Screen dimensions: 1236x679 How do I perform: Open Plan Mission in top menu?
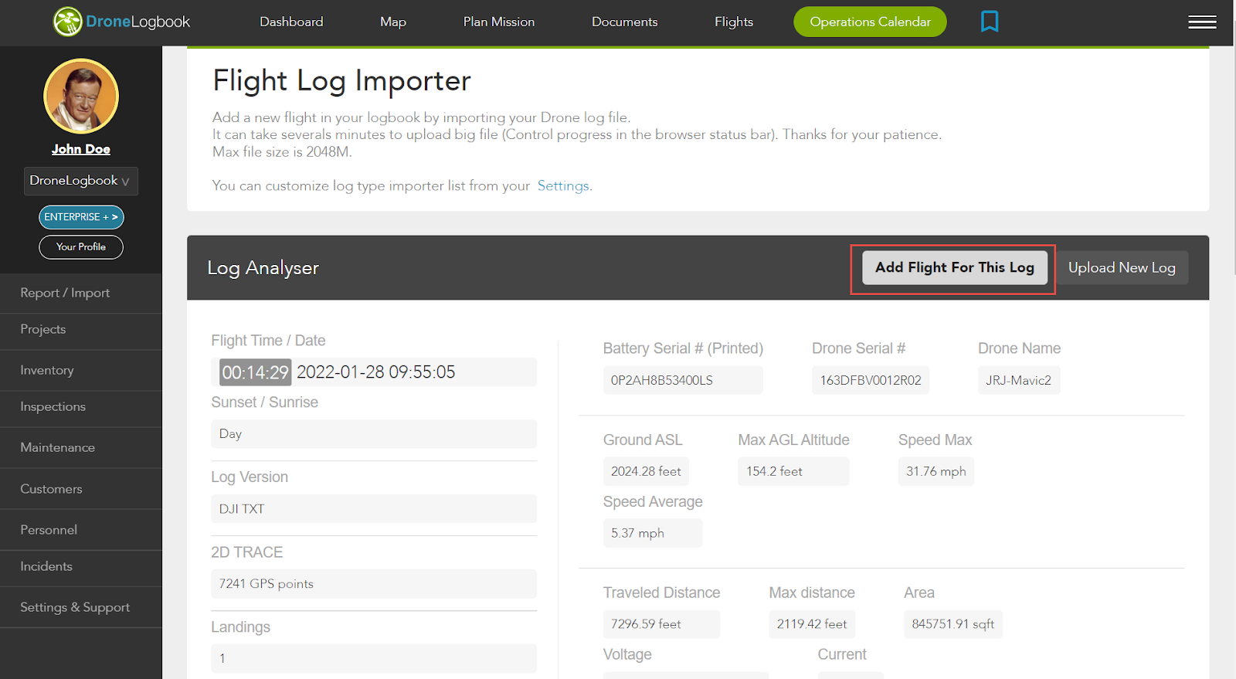click(499, 22)
